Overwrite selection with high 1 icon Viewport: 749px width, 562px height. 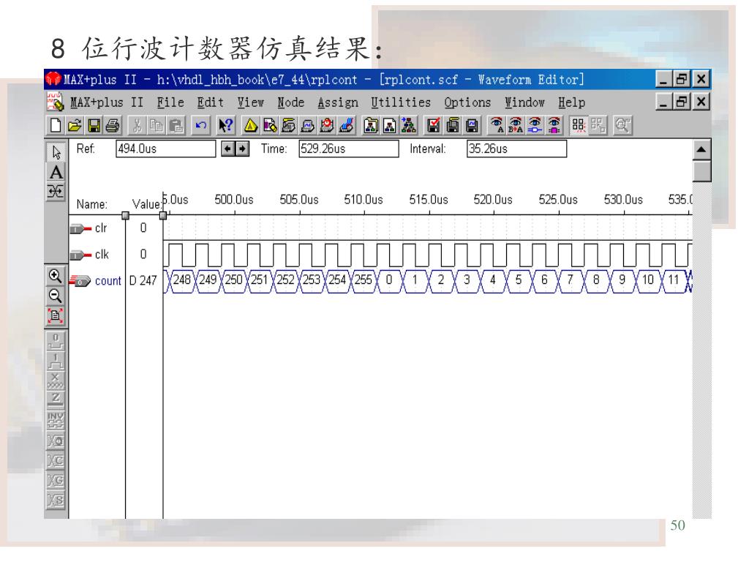pos(56,361)
